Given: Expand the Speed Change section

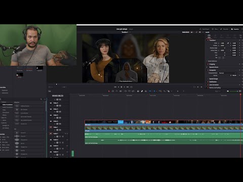Looking at the screenshot, I should [x=214, y=79].
